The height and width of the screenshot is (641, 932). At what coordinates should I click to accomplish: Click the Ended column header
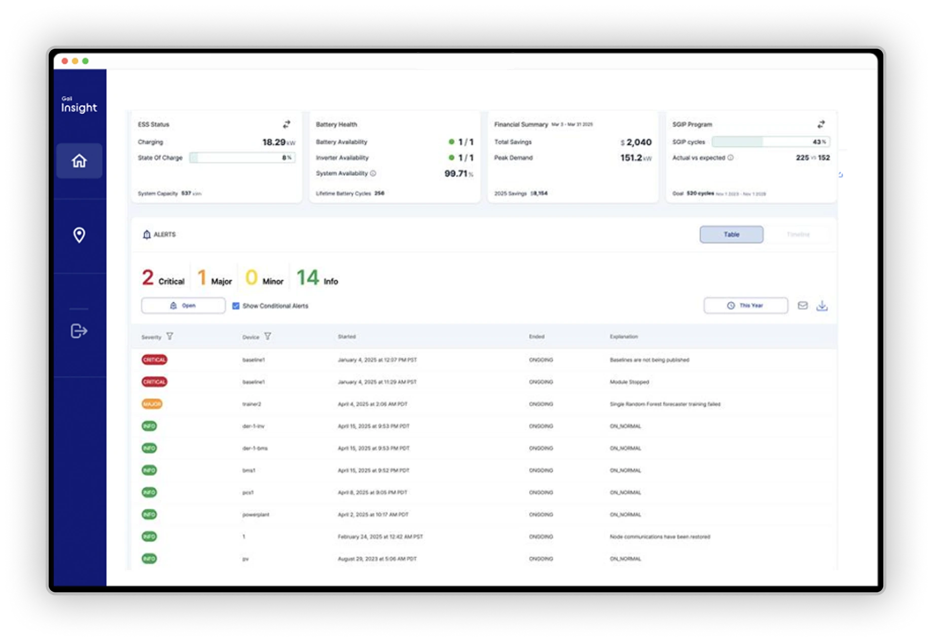pos(536,337)
